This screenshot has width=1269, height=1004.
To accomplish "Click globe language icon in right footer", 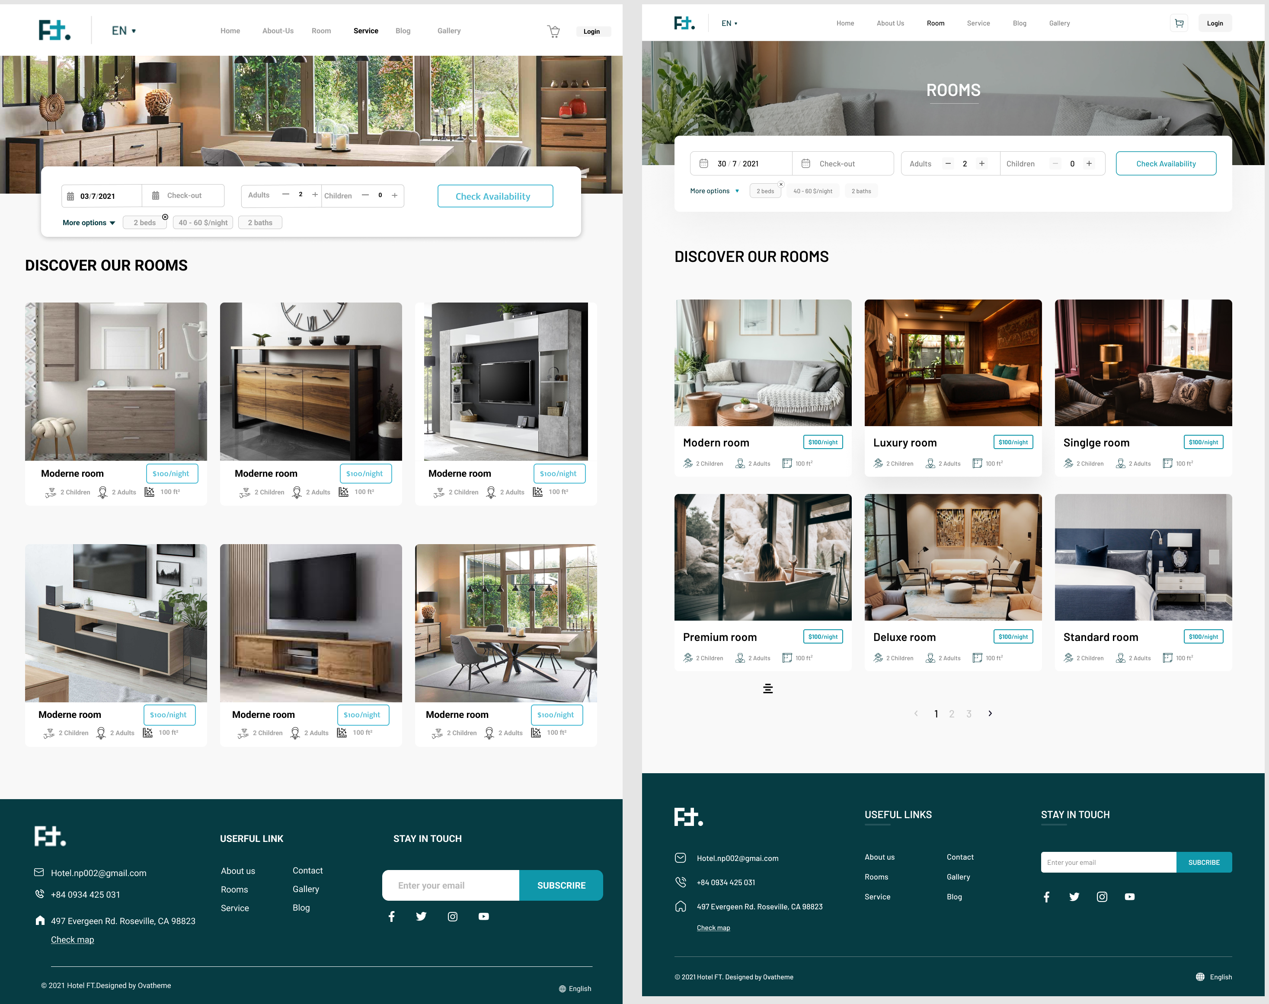I will pyautogui.click(x=1200, y=977).
